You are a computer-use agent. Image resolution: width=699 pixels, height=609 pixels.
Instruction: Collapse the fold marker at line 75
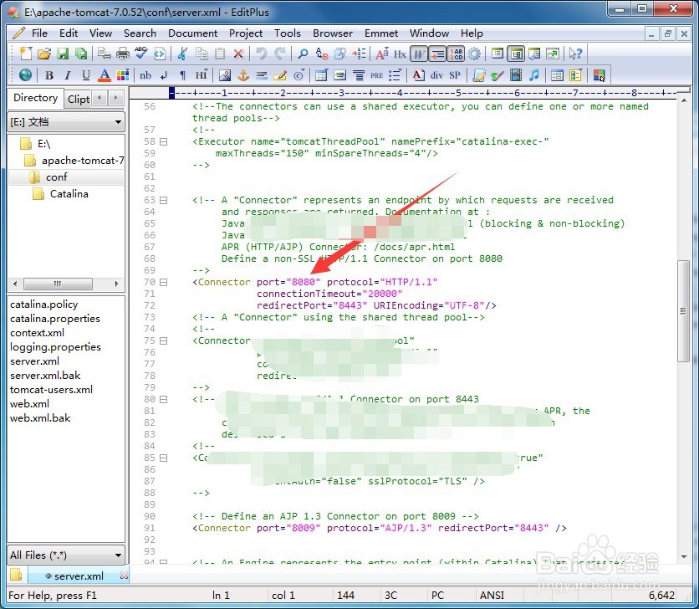164,340
